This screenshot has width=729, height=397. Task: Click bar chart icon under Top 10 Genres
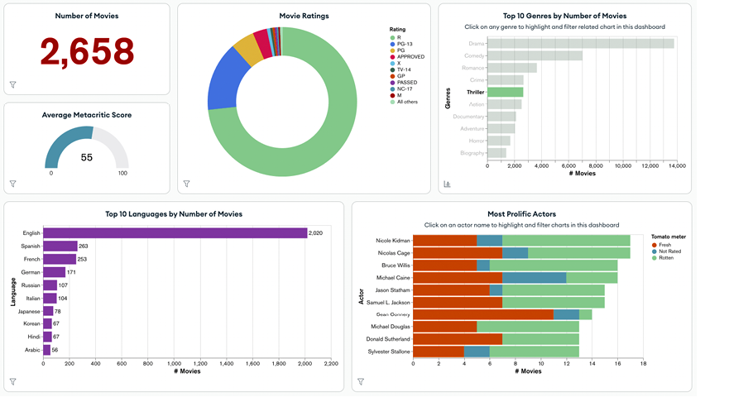(x=447, y=184)
